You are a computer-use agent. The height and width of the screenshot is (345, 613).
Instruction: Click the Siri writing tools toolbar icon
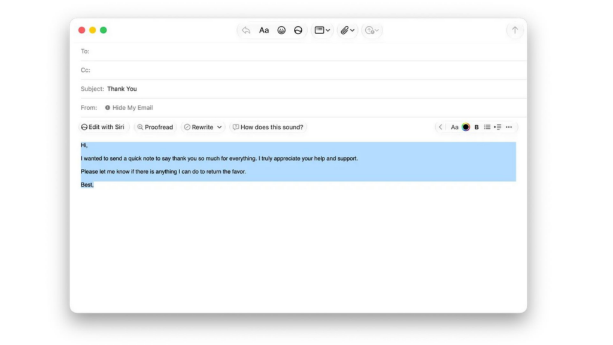(298, 30)
